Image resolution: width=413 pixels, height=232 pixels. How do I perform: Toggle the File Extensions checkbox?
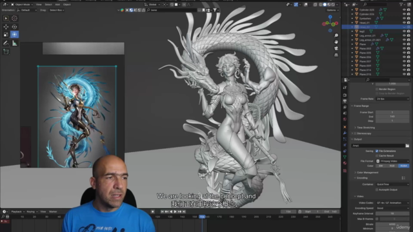pos(377,151)
